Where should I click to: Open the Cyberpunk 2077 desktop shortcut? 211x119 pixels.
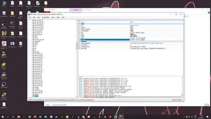coord(4,35)
